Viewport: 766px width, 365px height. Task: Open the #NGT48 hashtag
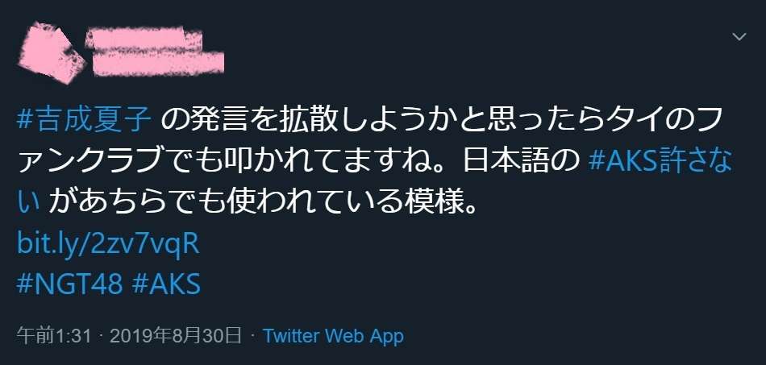click(69, 284)
